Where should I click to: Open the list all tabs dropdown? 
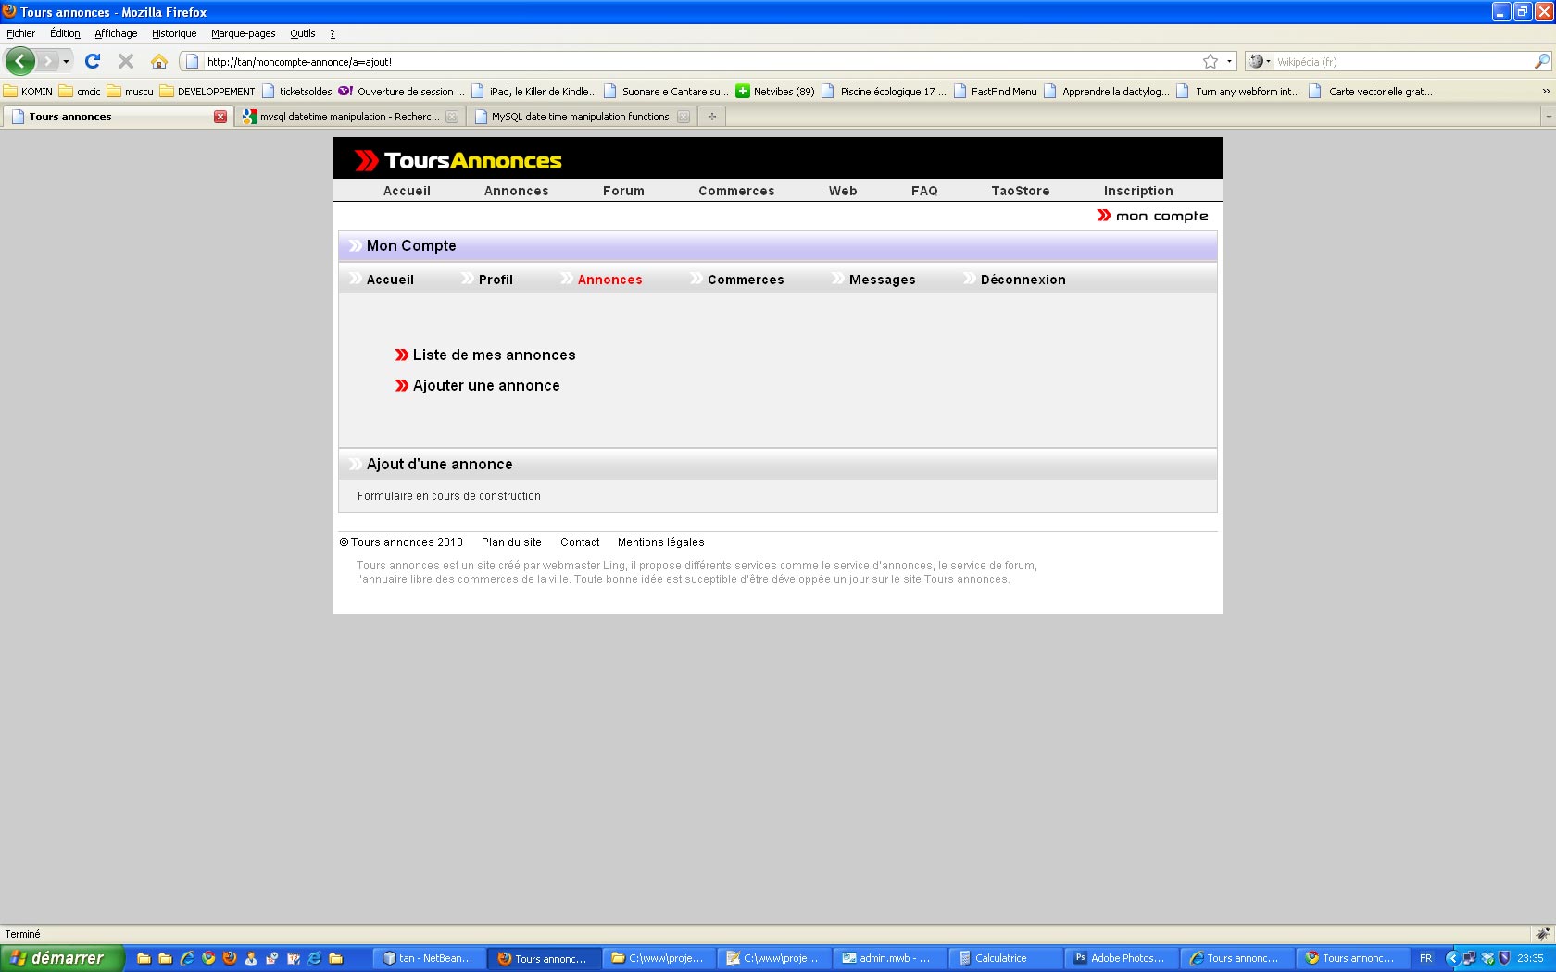(x=1548, y=117)
